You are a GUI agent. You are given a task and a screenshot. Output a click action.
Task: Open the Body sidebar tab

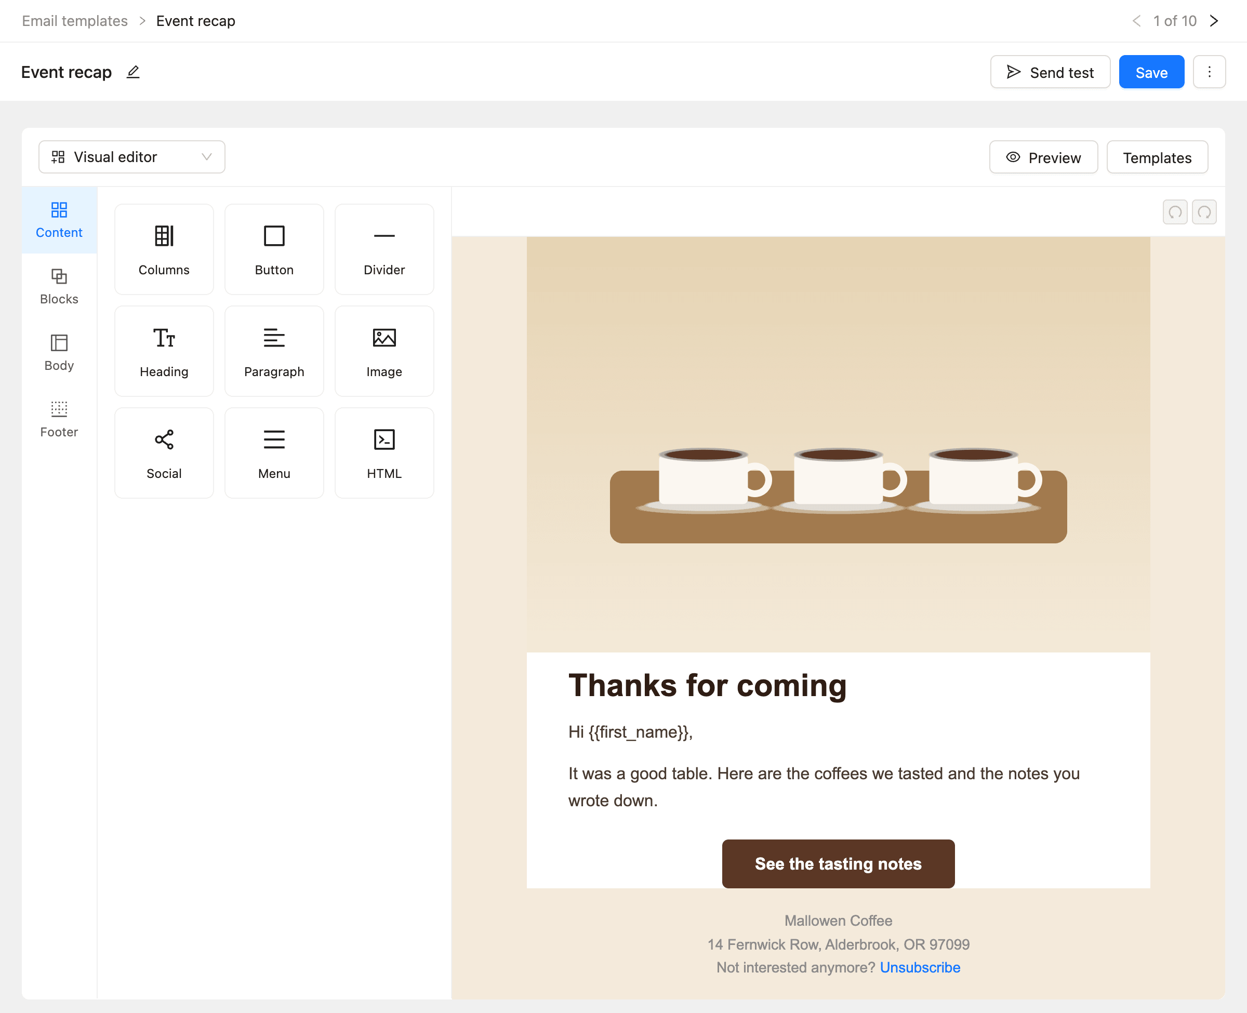tap(59, 354)
